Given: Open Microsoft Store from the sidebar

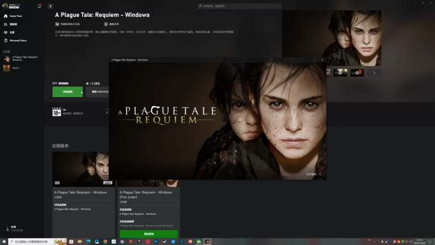Looking at the screenshot, I should [x=15, y=40].
